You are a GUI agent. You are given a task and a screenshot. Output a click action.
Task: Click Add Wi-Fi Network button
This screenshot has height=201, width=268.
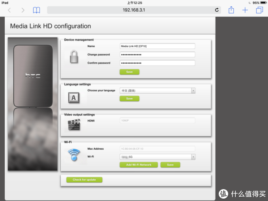(139, 165)
